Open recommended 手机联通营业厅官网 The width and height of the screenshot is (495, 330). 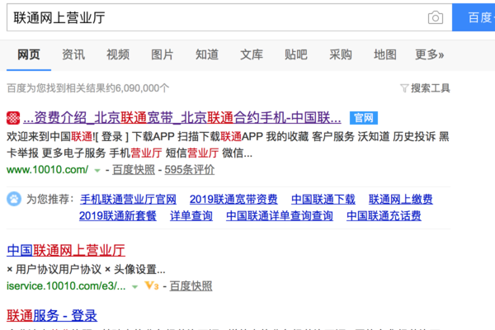(x=128, y=200)
